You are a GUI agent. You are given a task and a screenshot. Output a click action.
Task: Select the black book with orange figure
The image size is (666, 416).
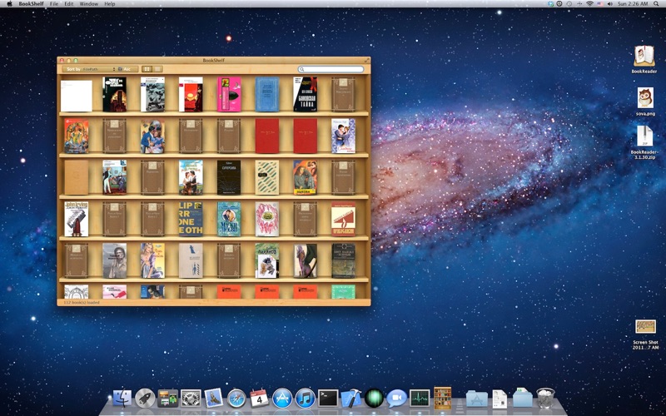(115, 94)
